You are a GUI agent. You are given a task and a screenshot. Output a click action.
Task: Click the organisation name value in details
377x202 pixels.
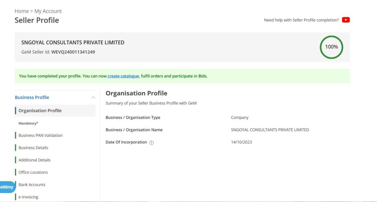[270, 130]
